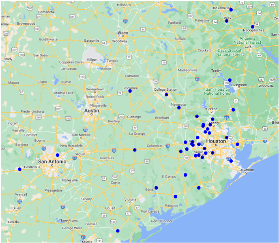Select the blue marker southeast of Beeville

pyautogui.click(x=118, y=231)
